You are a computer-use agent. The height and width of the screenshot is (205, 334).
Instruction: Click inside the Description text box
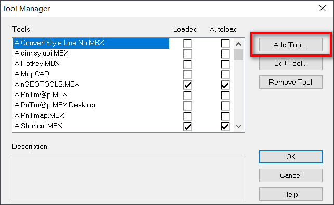pos(129,178)
